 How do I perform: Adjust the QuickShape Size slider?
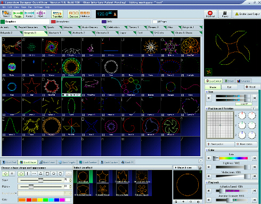click(x=40, y=180)
